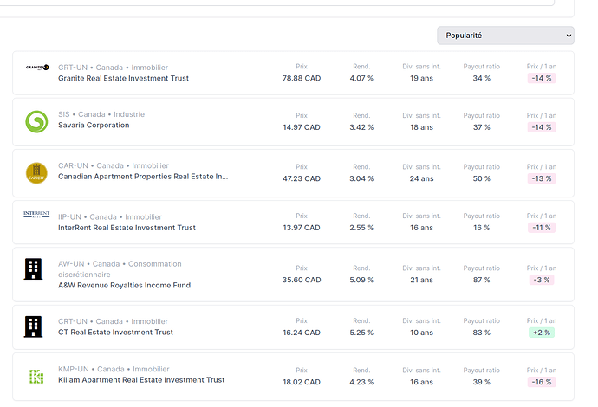This screenshot has height=407, width=598.
Task: Open InterRent Real Estate Investment Trust
Action: tap(127, 228)
